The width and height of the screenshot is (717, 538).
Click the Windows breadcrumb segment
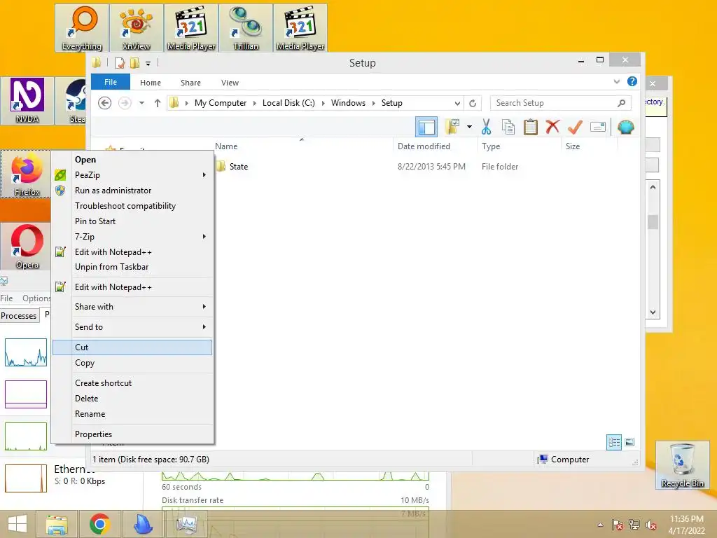pos(348,103)
